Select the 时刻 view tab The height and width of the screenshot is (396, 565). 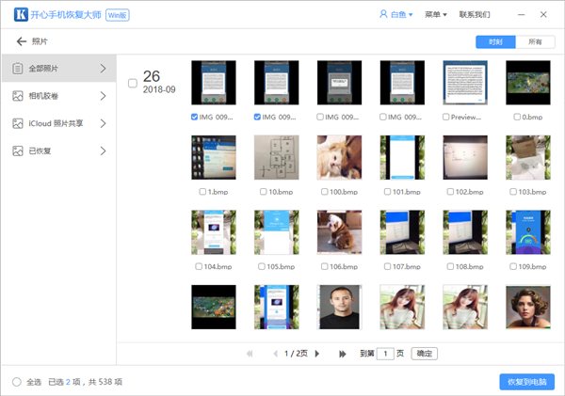click(x=495, y=41)
